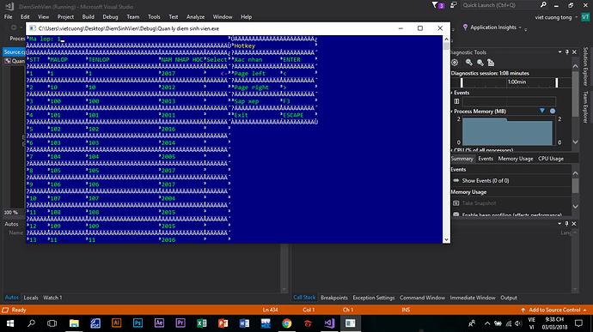Collapse the Process Memory graph section
The width and height of the screenshot is (593, 332).
(452, 111)
